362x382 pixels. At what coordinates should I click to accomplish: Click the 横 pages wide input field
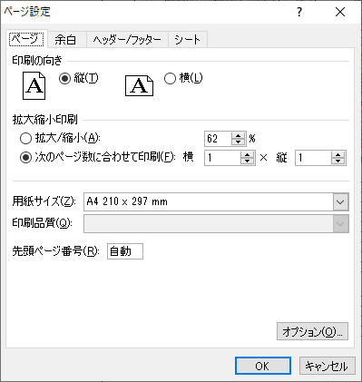pos(223,158)
